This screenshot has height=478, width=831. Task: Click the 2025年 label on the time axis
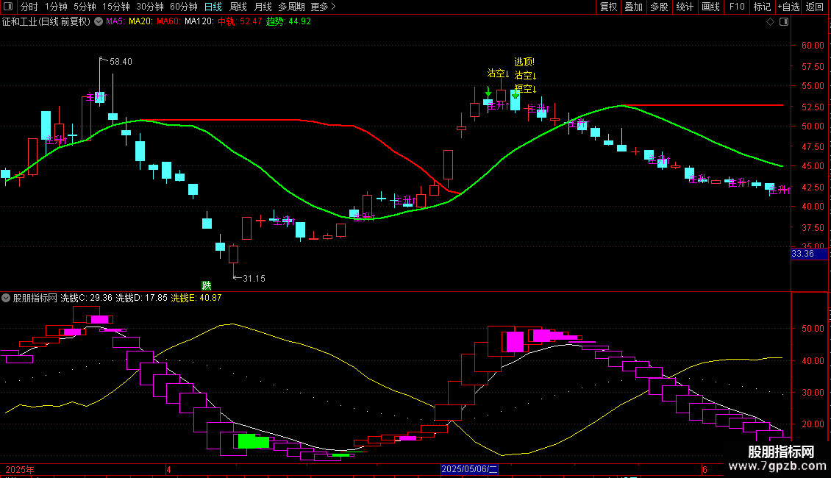(20, 470)
